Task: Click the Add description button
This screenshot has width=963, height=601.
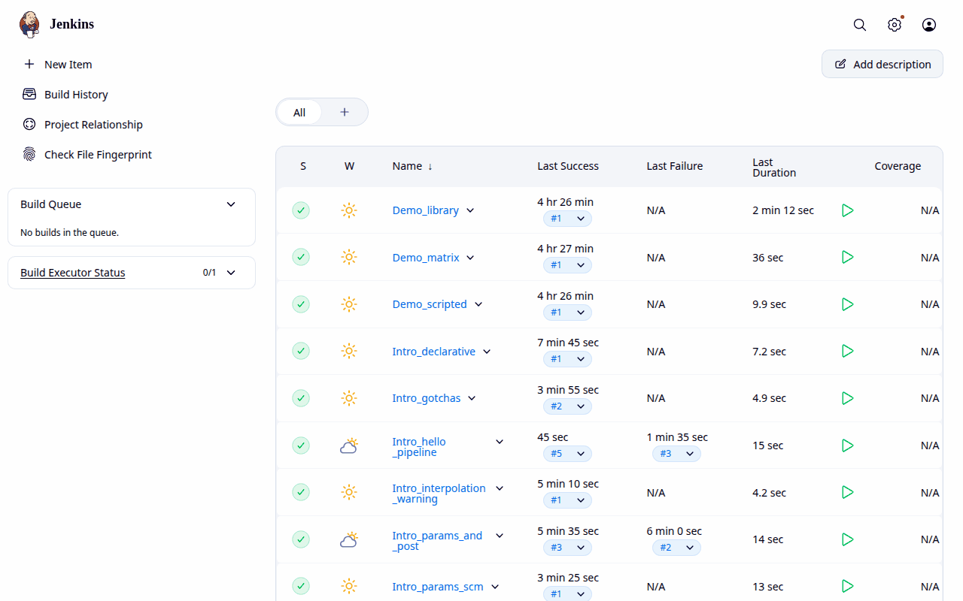Action: click(882, 64)
